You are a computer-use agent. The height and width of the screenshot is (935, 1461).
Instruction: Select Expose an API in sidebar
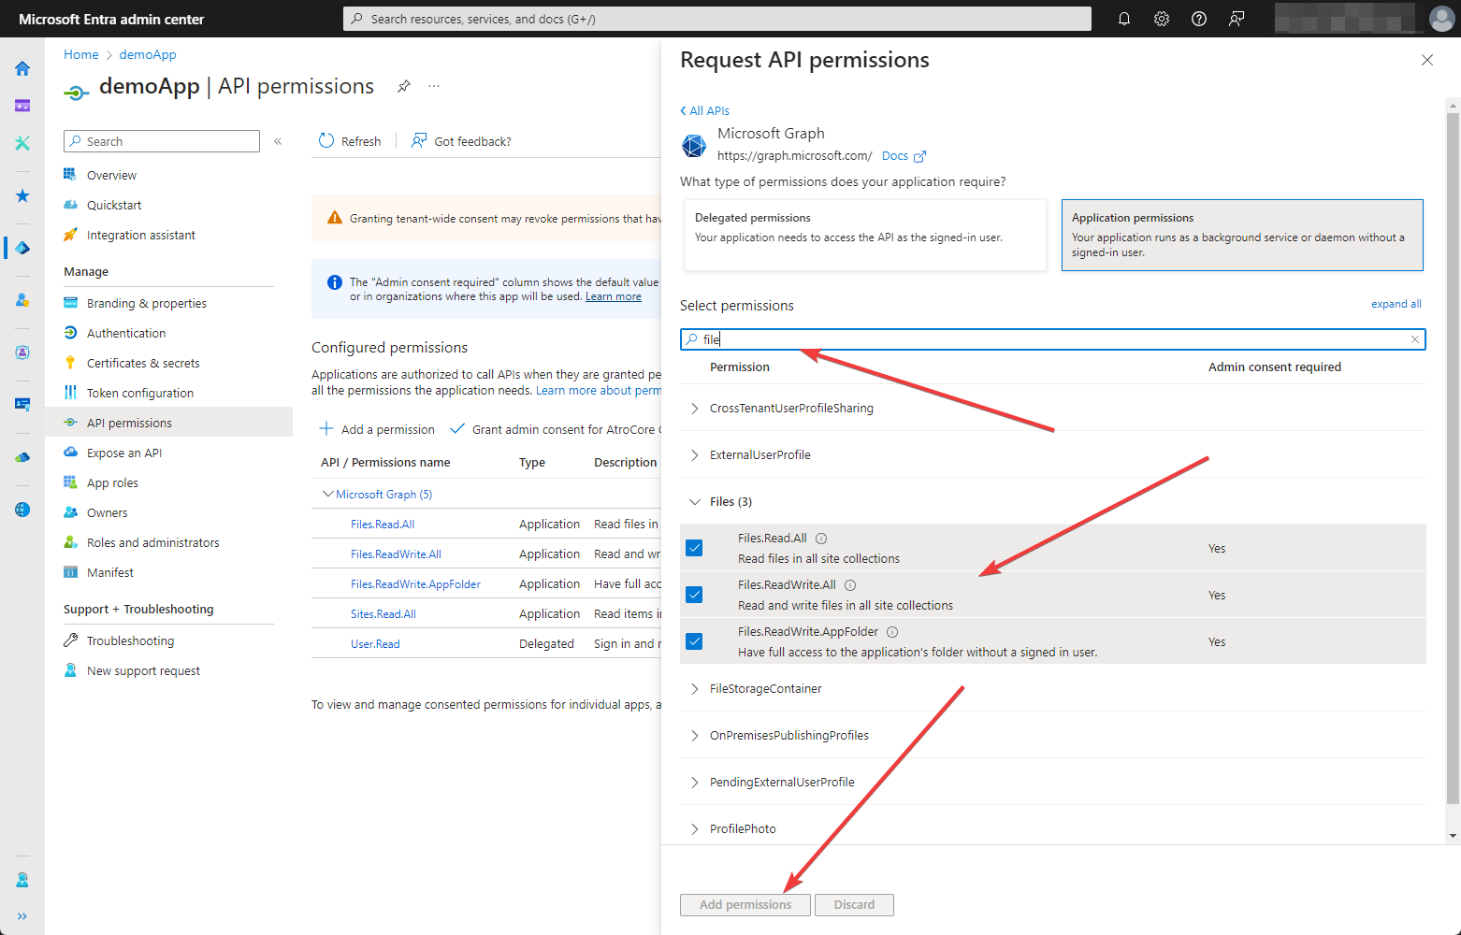(124, 453)
